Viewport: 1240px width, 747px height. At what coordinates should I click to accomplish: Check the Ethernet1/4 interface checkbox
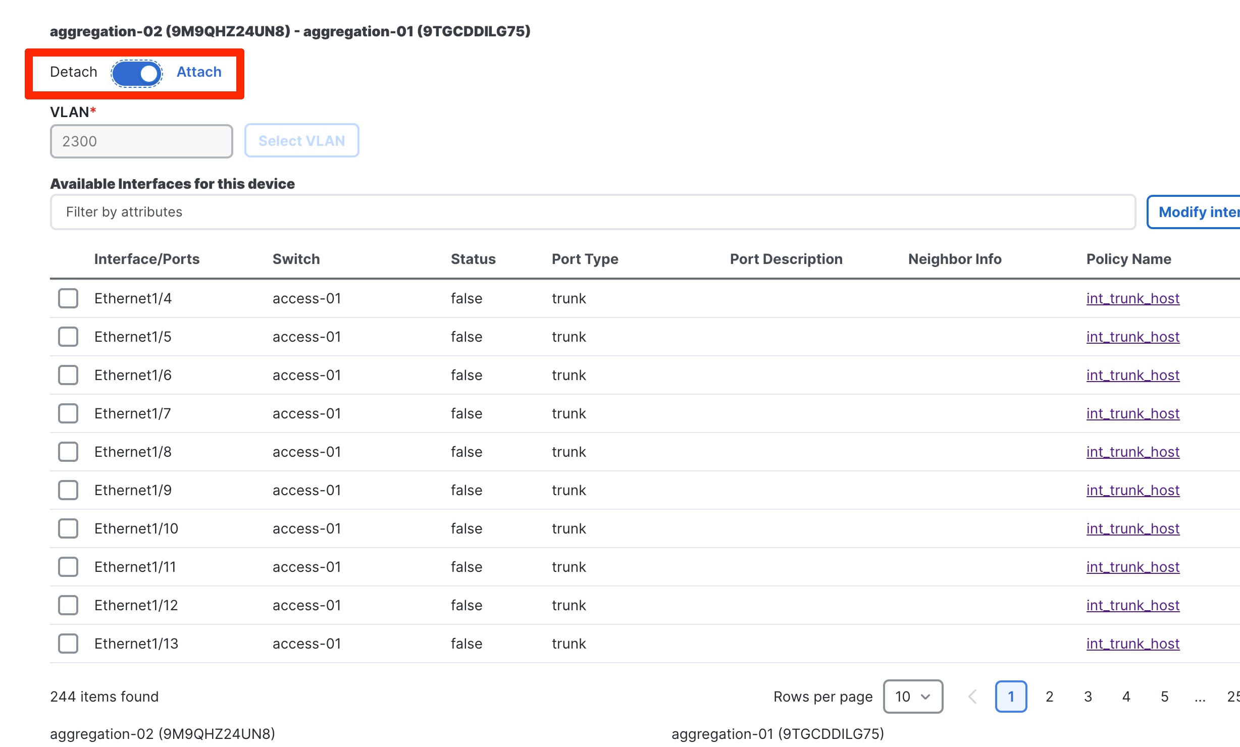tap(68, 298)
